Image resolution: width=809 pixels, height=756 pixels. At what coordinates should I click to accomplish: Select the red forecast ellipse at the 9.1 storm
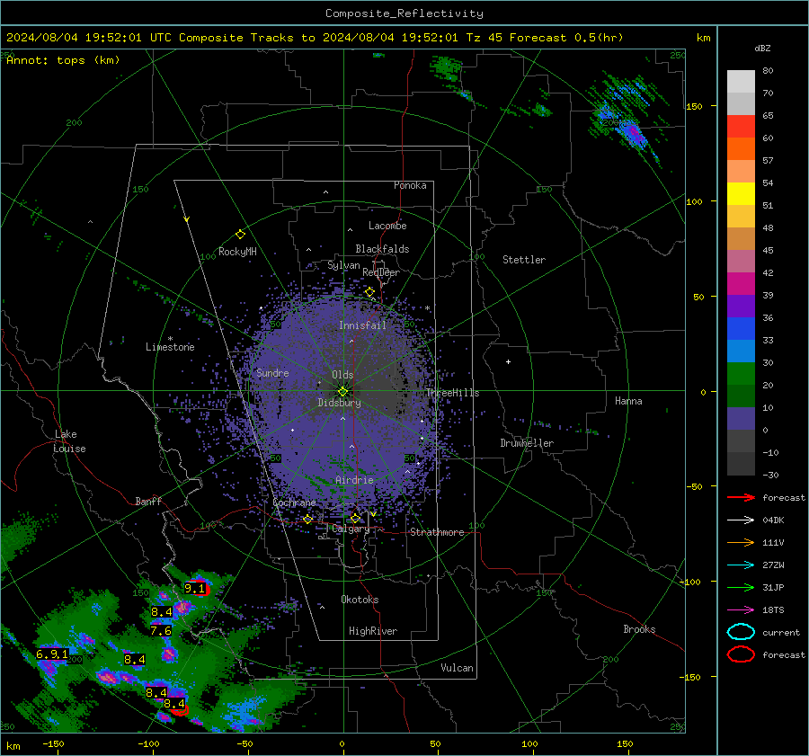pyautogui.click(x=200, y=590)
